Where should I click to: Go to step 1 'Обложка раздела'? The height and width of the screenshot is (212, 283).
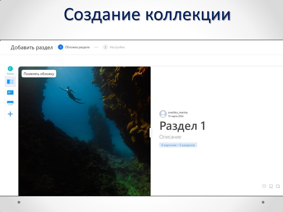(74, 47)
